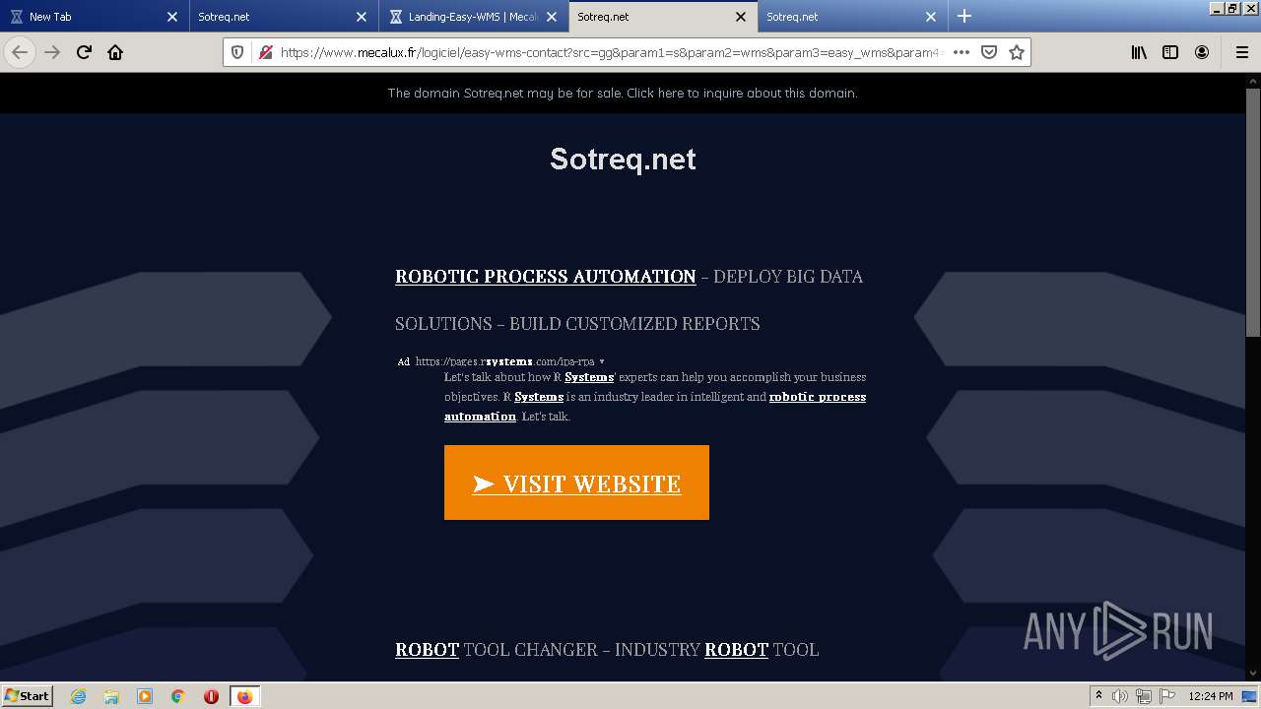Click domain for sale inquiry banner
The width and height of the screenshot is (1261, 709).
pos(623,94)
